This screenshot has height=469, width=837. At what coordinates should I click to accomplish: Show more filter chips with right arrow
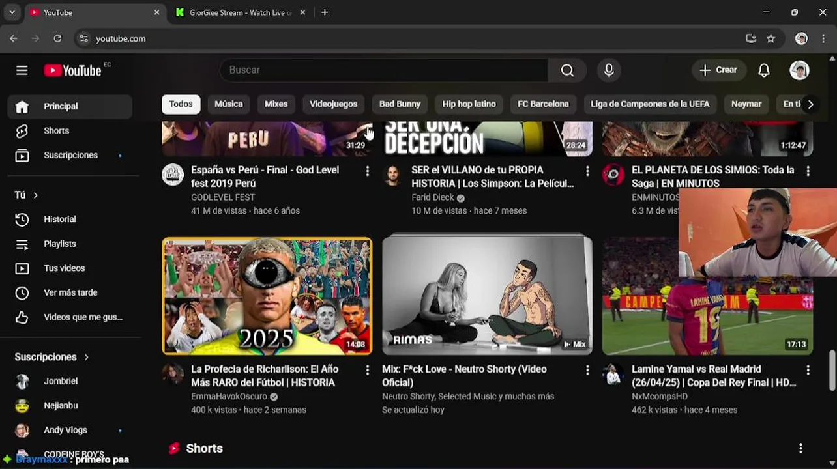tap(810, 104)
